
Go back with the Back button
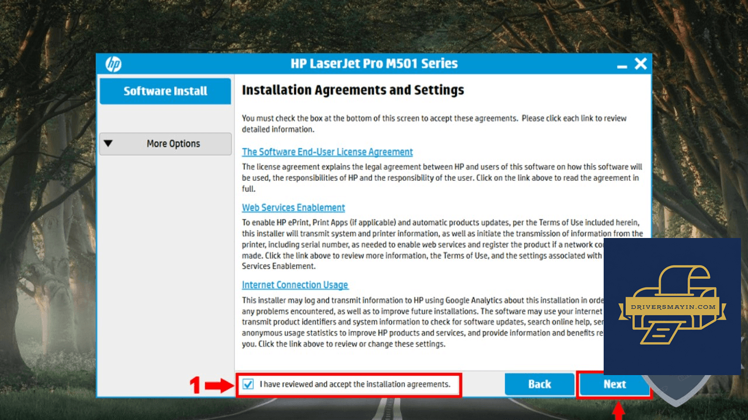tap(539, 384)
